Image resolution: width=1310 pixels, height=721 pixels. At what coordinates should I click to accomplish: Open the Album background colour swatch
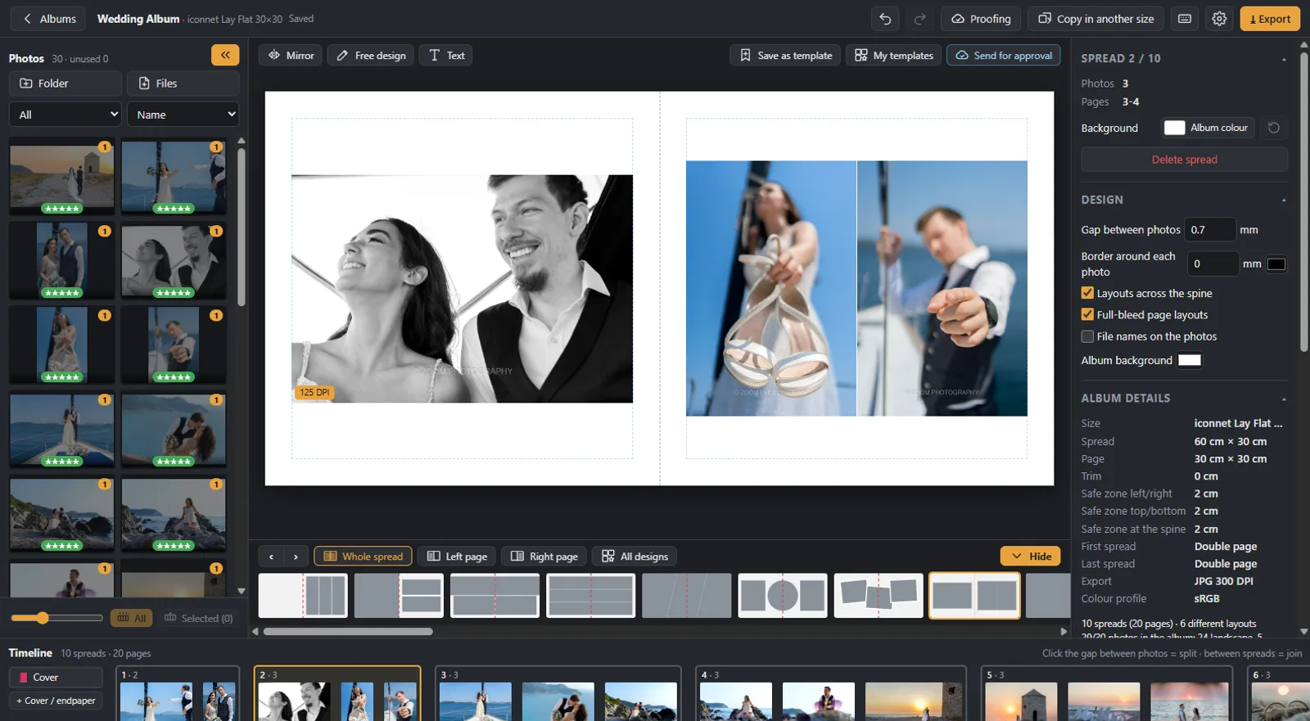coord(1190,360)
